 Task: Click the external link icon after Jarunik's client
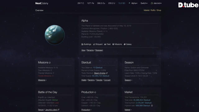pos(58,110)
